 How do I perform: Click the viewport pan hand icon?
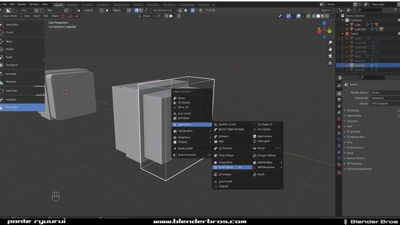331,49
